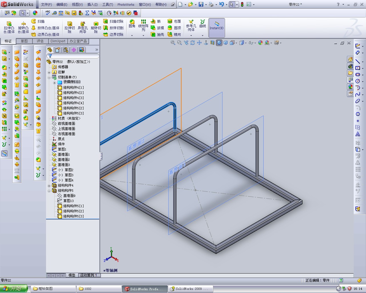Click the panel collapse handle beside the tree
Image resolution: width=366 pixels, height=293 pixels.
click(x=101, y=156)
